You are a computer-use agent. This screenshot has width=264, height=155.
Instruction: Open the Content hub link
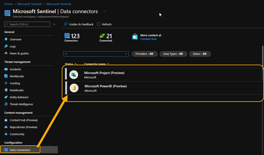tap(148, 39)
